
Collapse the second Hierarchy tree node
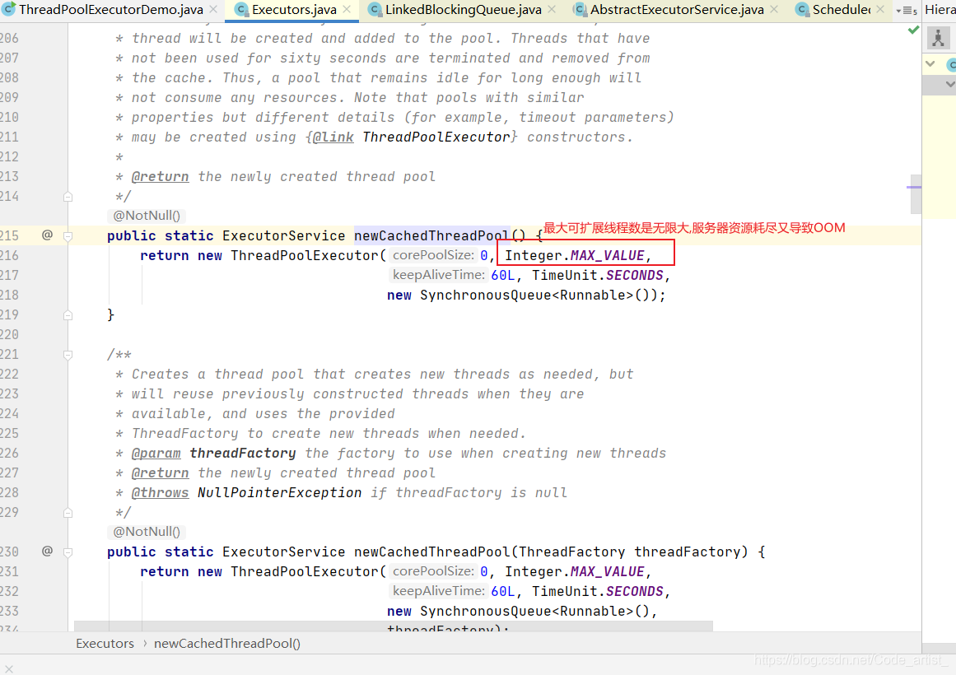[950, 84]
